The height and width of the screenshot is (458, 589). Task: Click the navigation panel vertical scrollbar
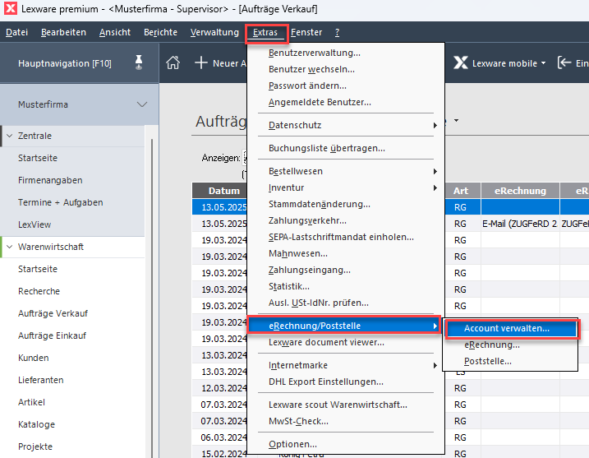tap(152, 297)
